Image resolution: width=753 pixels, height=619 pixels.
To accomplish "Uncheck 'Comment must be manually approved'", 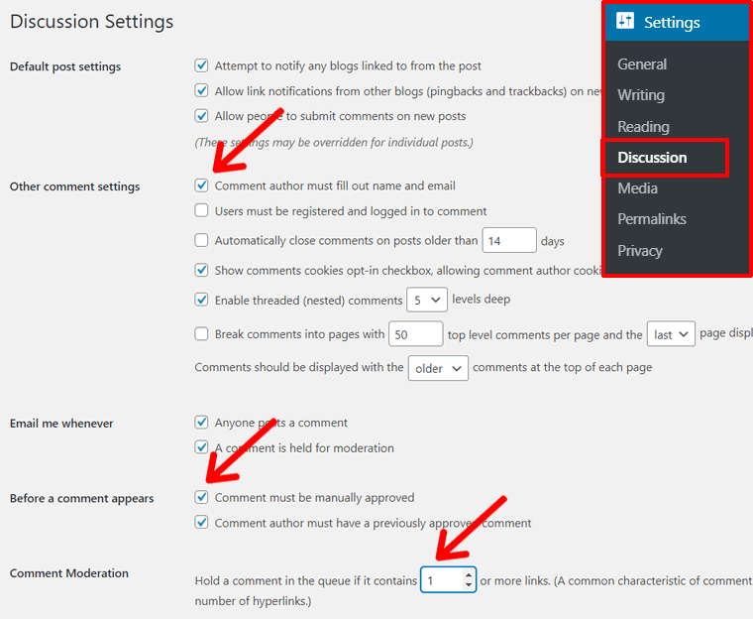I will pyautogui.click(x=202, y=497).
